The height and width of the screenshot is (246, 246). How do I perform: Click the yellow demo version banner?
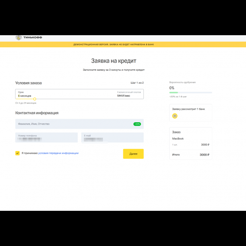[114, 44]
